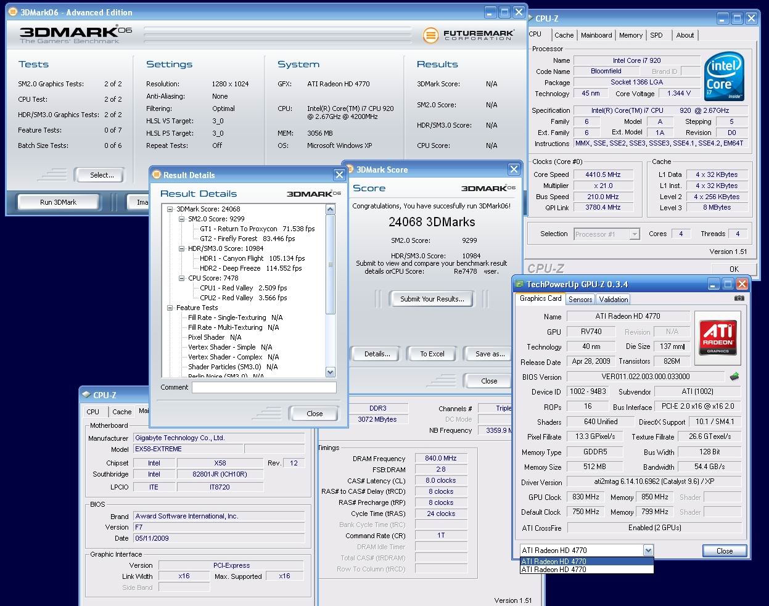Select Fill Rate - Single-Texturing row
This screenshot has width=769, height=606.
pos(235,317)
